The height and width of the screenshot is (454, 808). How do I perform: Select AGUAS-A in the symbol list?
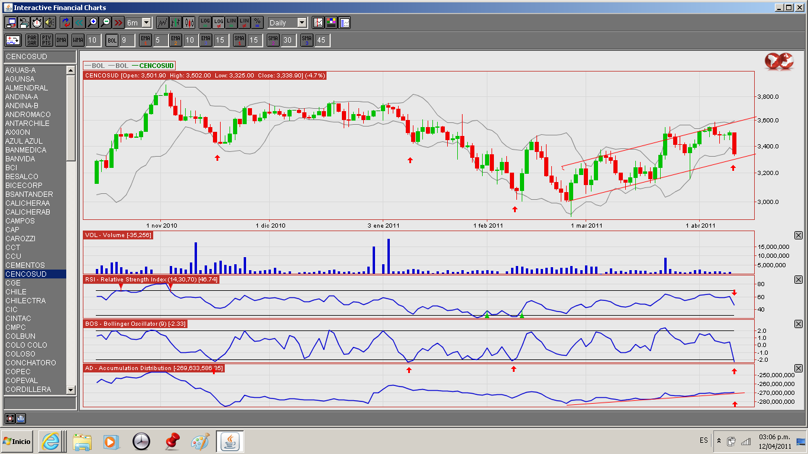pos(35,70)
